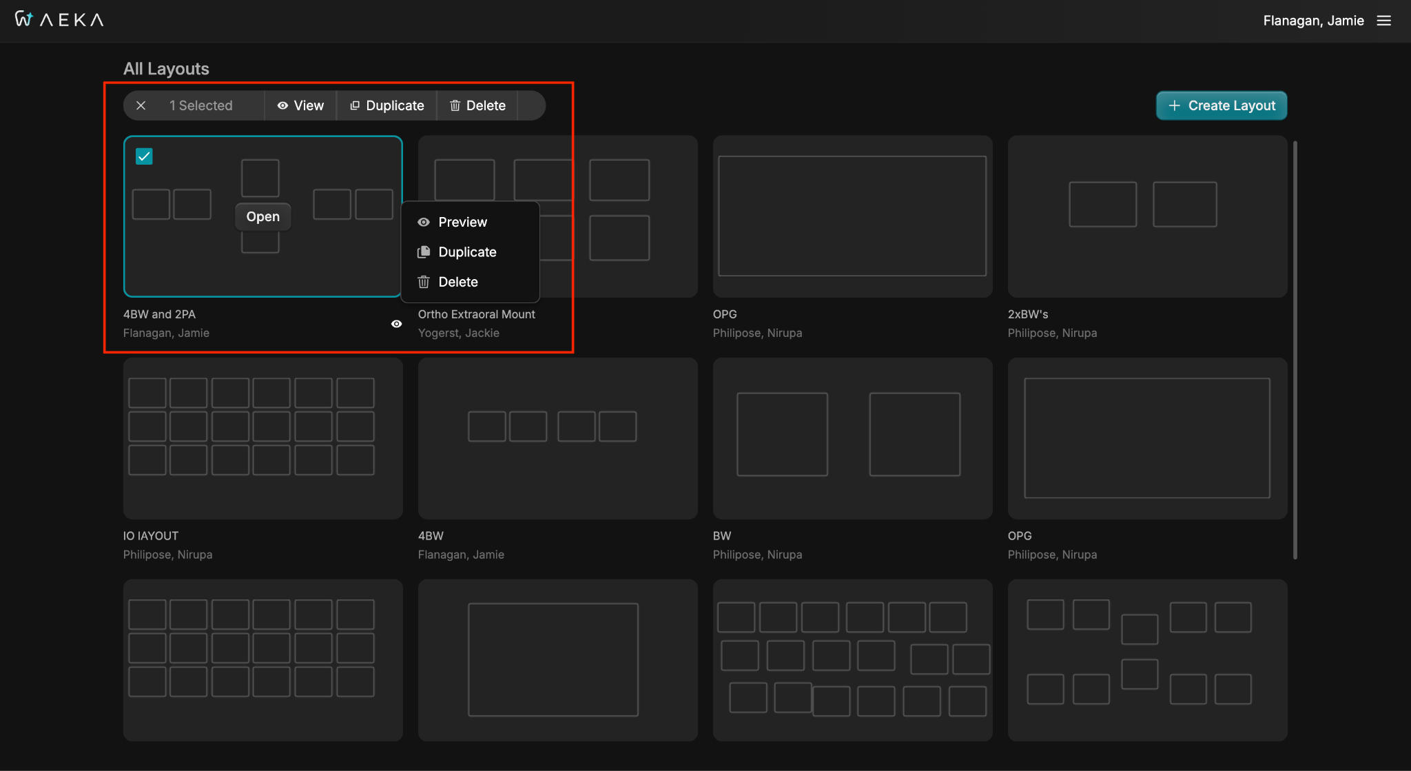1411x771 pixels.
Task: Click Duplicate in the selection toolbar
Action: click(387, 105)
